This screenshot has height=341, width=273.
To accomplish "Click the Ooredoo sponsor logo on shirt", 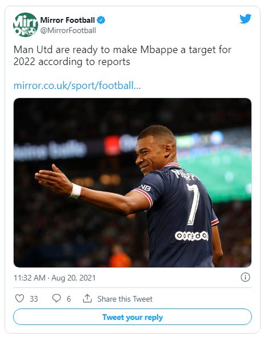I will click(192, 236).
